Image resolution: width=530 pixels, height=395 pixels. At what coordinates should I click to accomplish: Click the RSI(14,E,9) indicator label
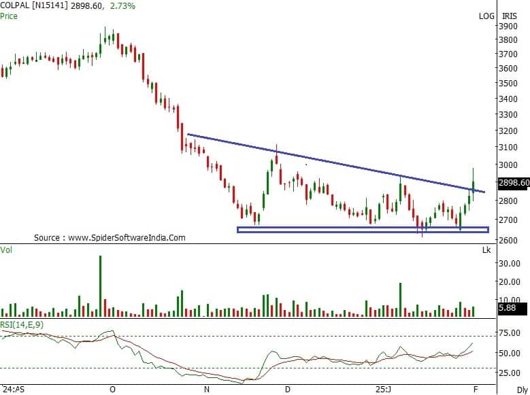tap(22, 325)
